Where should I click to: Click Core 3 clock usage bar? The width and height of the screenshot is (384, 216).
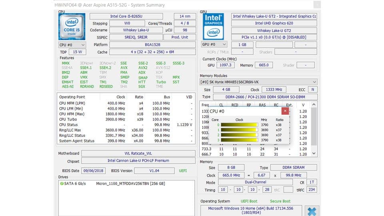point(239,140)
